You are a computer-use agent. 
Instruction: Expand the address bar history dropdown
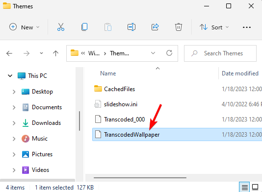(153, 53)
